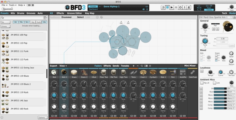Select the Snare 2 channel icon
Image resolution: width=236 pixels, height=120 pixels.
[84, 72]
